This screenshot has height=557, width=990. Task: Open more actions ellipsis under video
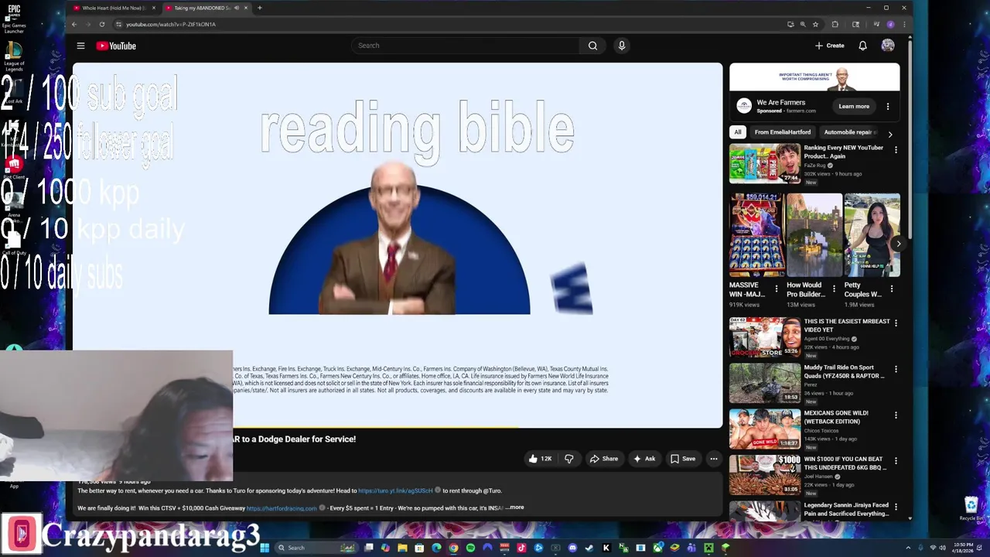tap(714, 459)
